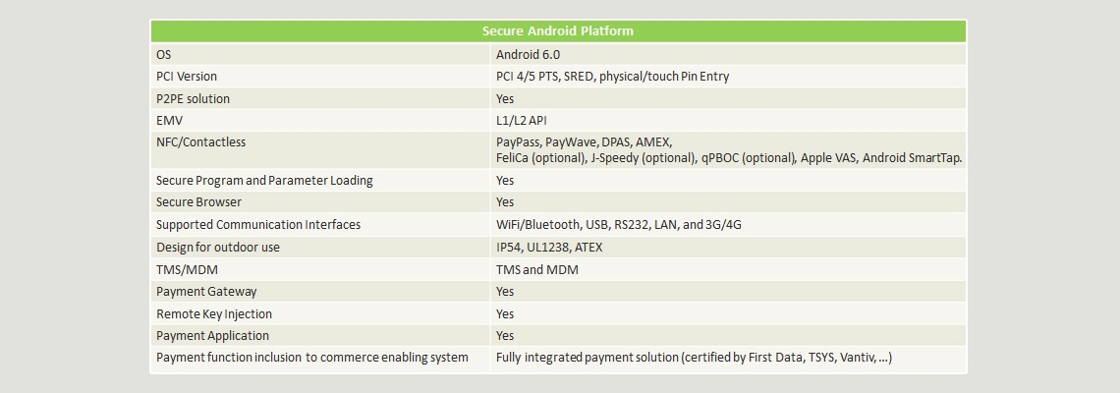This screenshot has width=1120, height=393.
Task: Click the PCI 4/5 PTS, SRED value
Action: point(612,77)
